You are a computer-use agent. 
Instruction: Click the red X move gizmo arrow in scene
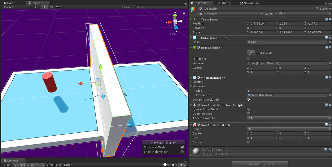point(80,83)
